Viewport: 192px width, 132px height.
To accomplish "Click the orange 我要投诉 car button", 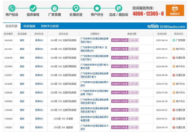I will pyautogui.click(x=175, y=10).
